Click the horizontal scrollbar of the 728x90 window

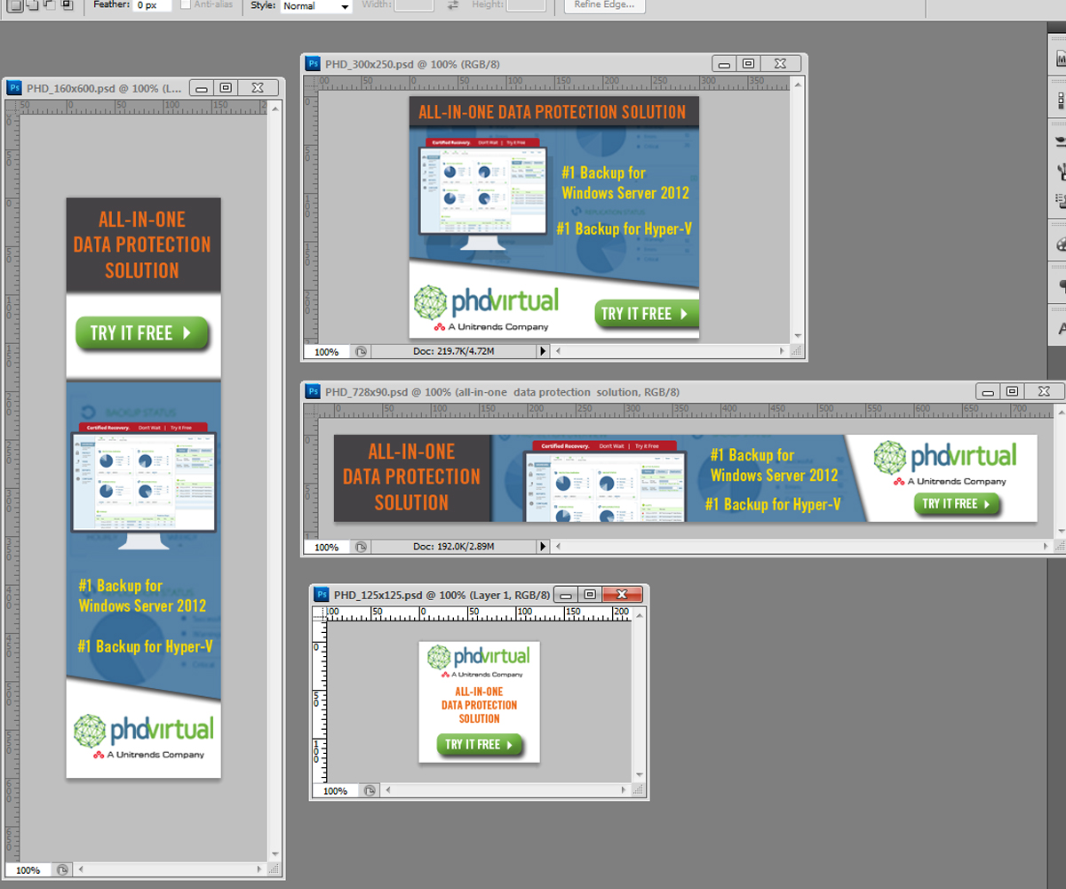click(x=799, y=547)
